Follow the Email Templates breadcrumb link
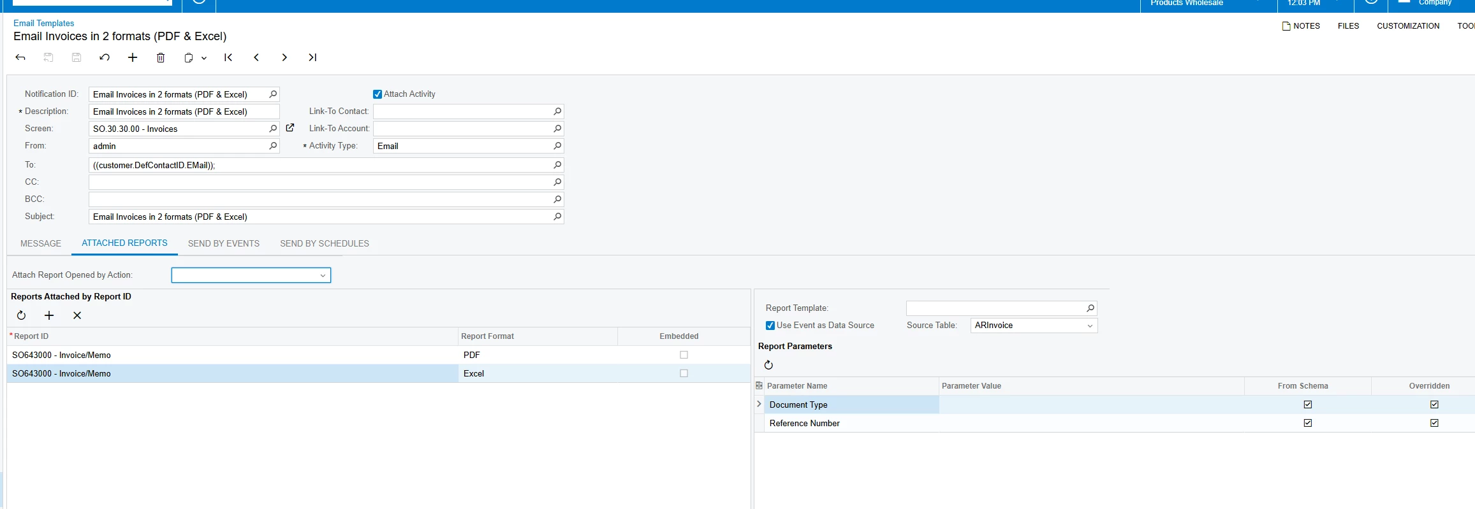The width and height of the screenshot is (1475, 509). (44, 23)
